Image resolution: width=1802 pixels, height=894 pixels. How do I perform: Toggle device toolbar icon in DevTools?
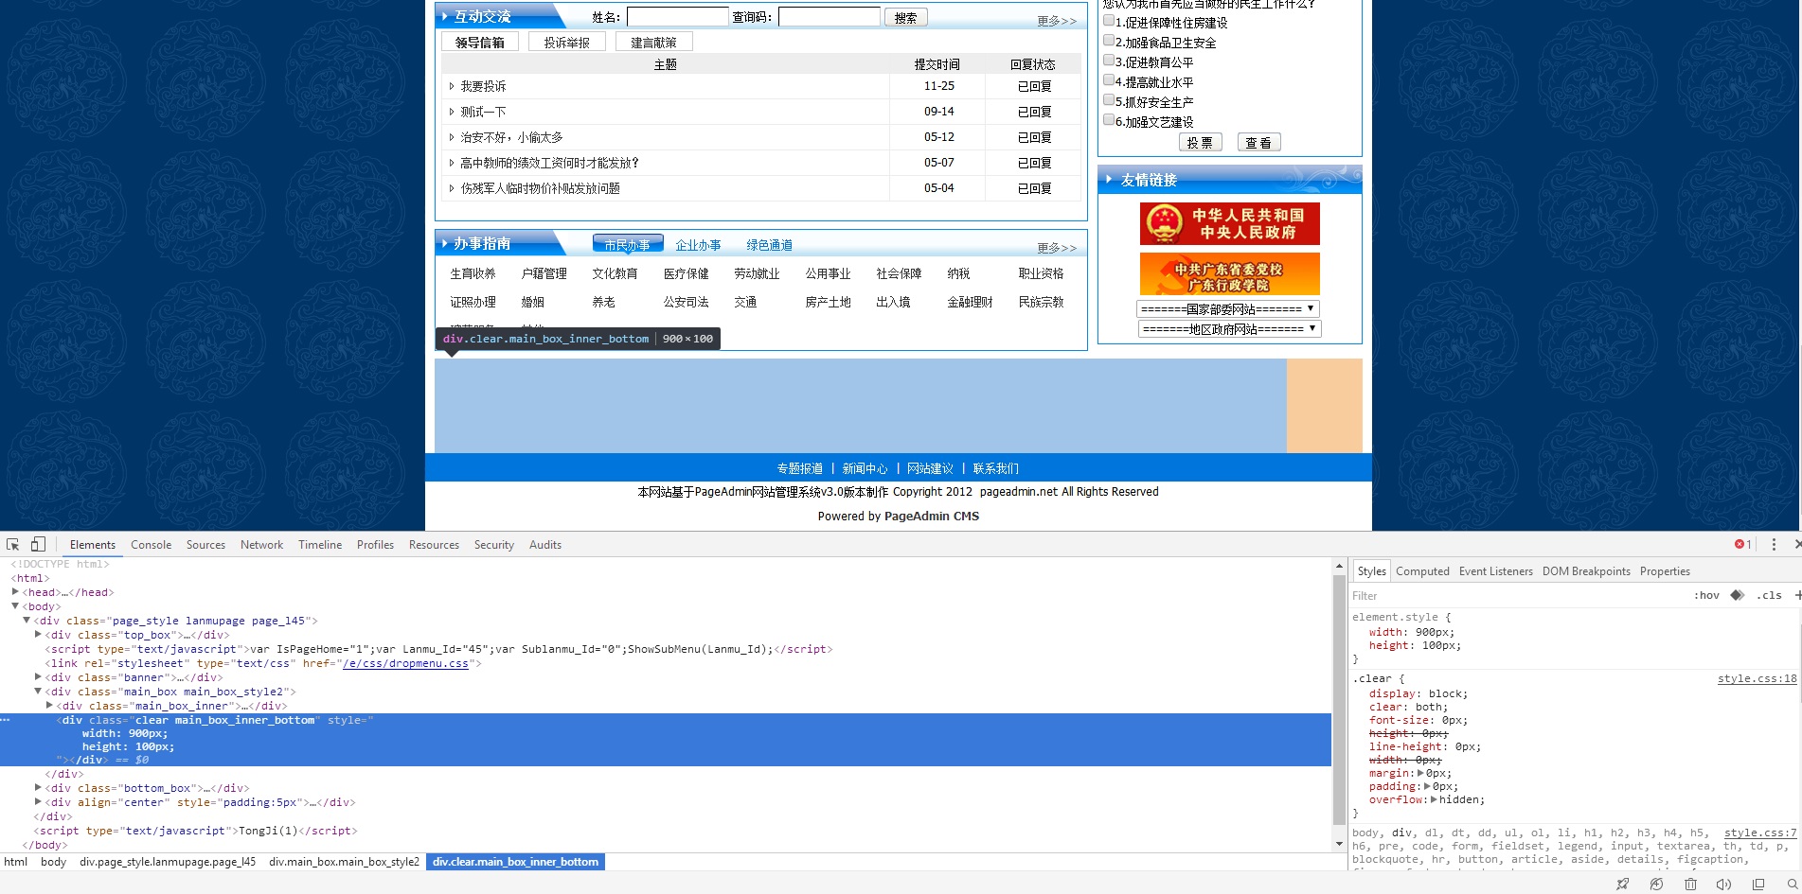(38, 544)
